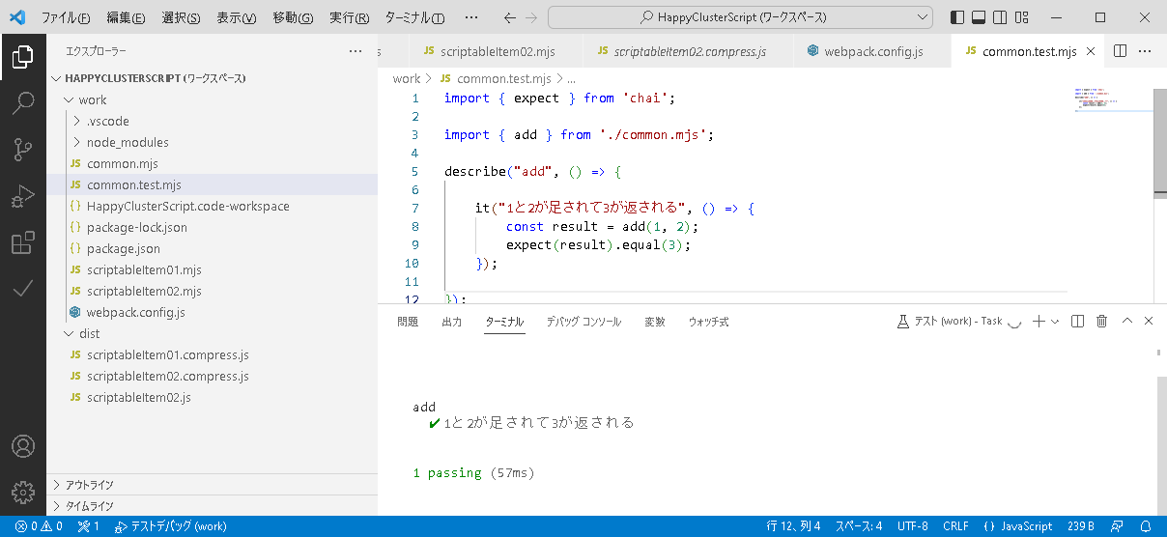Click the ports forwarded indicator showing 1
This screenshot has width=1167, height=537.
89,526
